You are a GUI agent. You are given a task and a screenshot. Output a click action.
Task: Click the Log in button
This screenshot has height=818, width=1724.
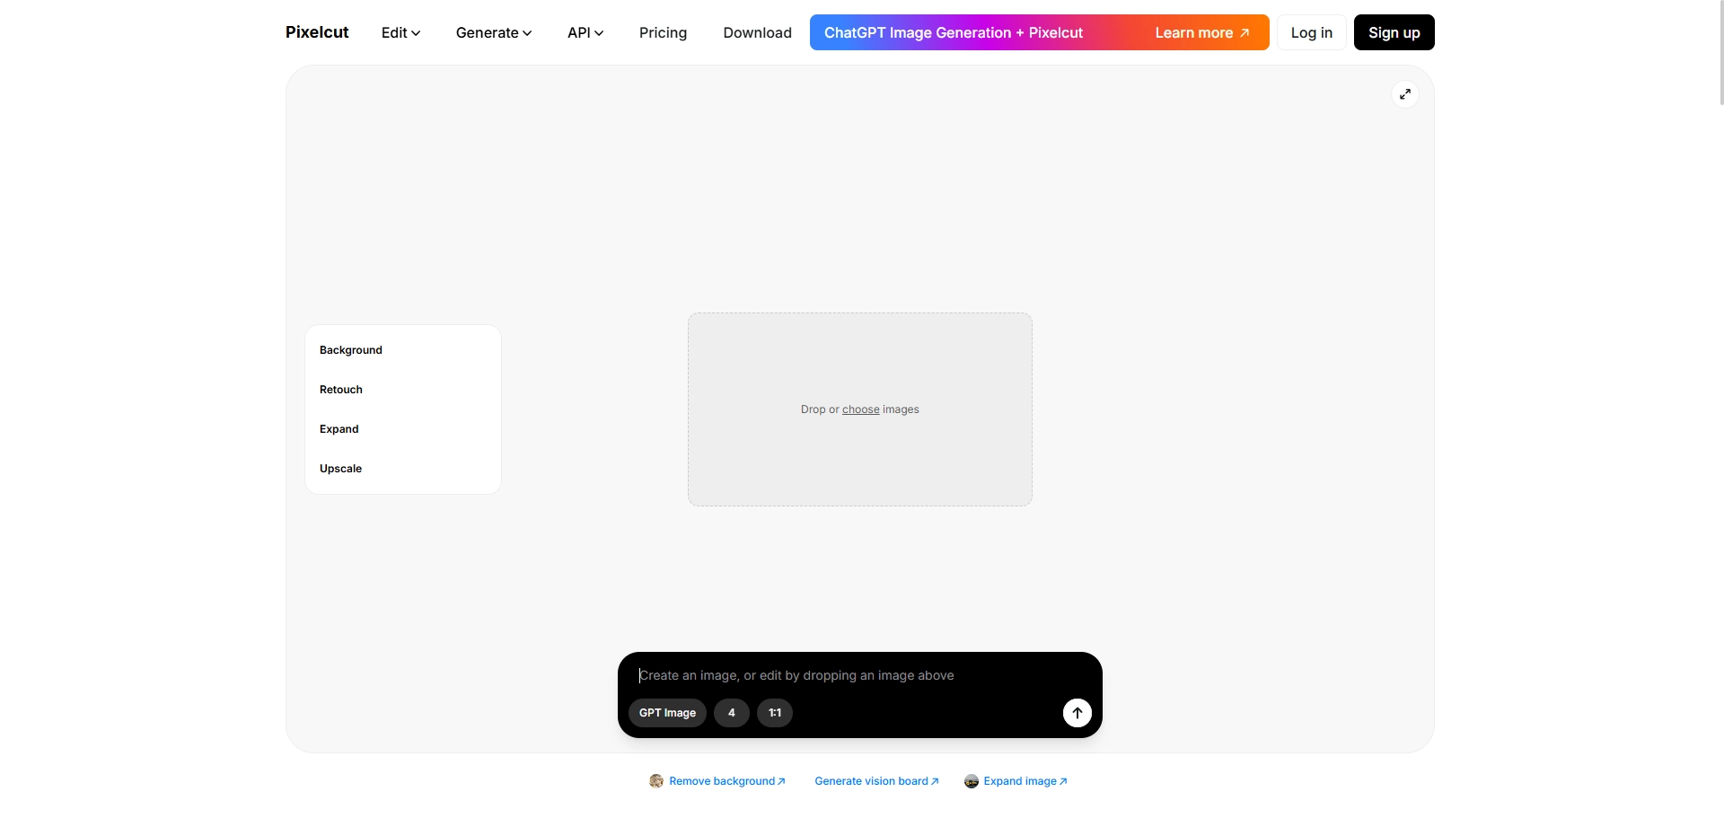click(x=1311, y=32)
